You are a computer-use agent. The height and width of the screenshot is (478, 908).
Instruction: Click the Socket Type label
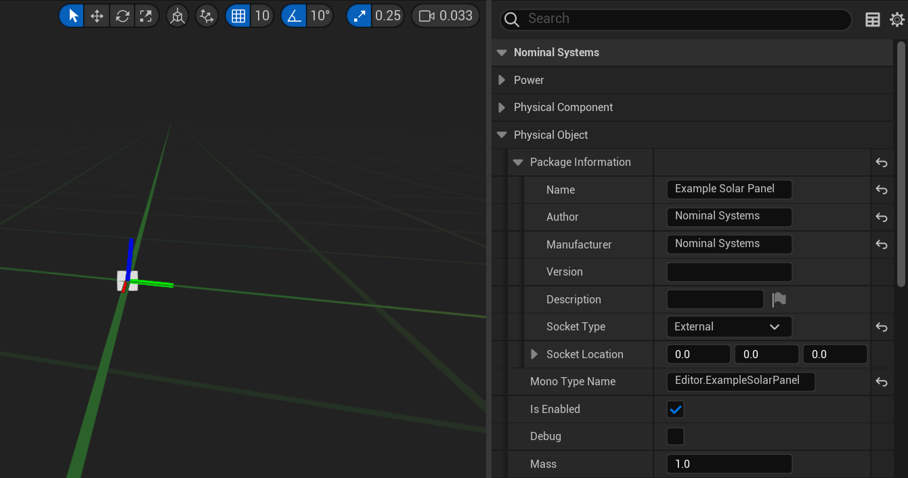click(x=576, y=327)
